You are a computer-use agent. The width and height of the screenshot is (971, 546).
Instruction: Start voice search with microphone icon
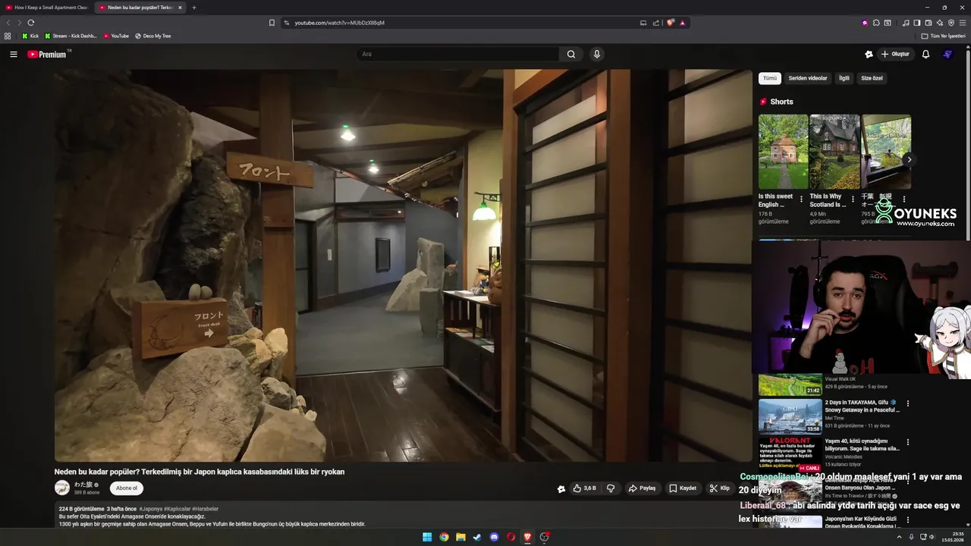coord(597,54)
